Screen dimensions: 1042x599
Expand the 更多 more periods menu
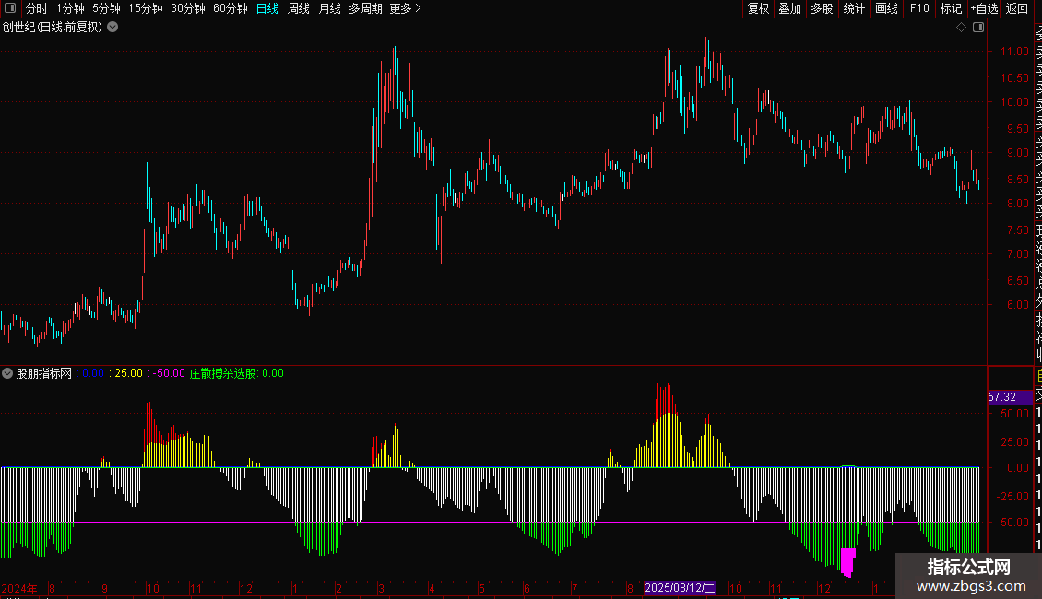pos(406,8)
